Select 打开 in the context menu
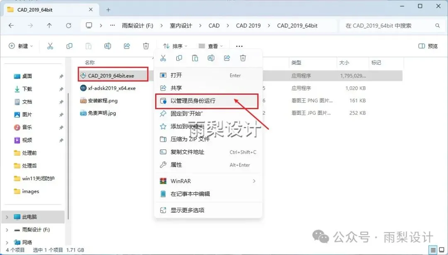 coord(208,75)
